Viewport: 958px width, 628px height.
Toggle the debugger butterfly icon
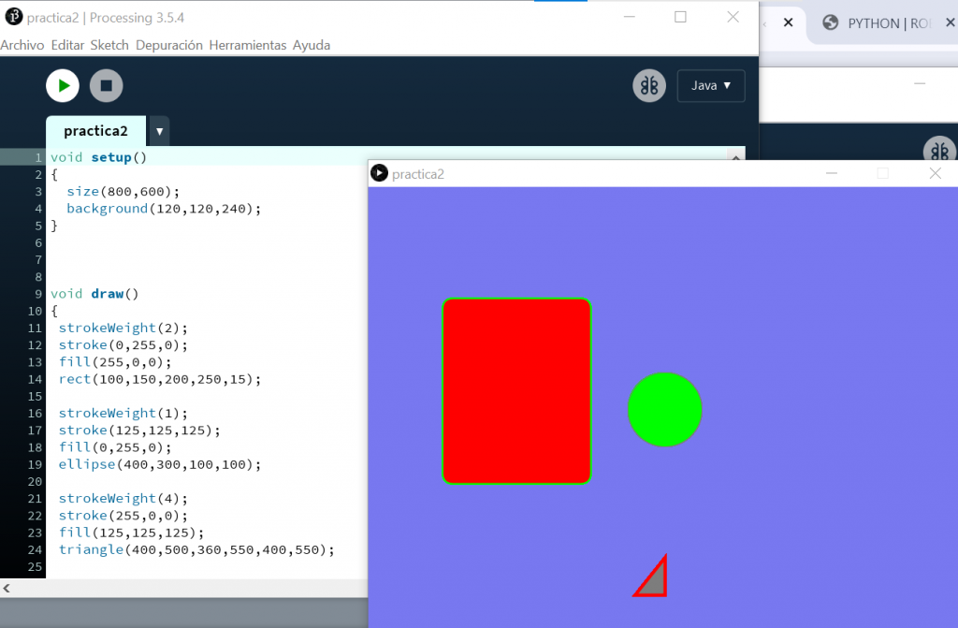tap(648, 86)
